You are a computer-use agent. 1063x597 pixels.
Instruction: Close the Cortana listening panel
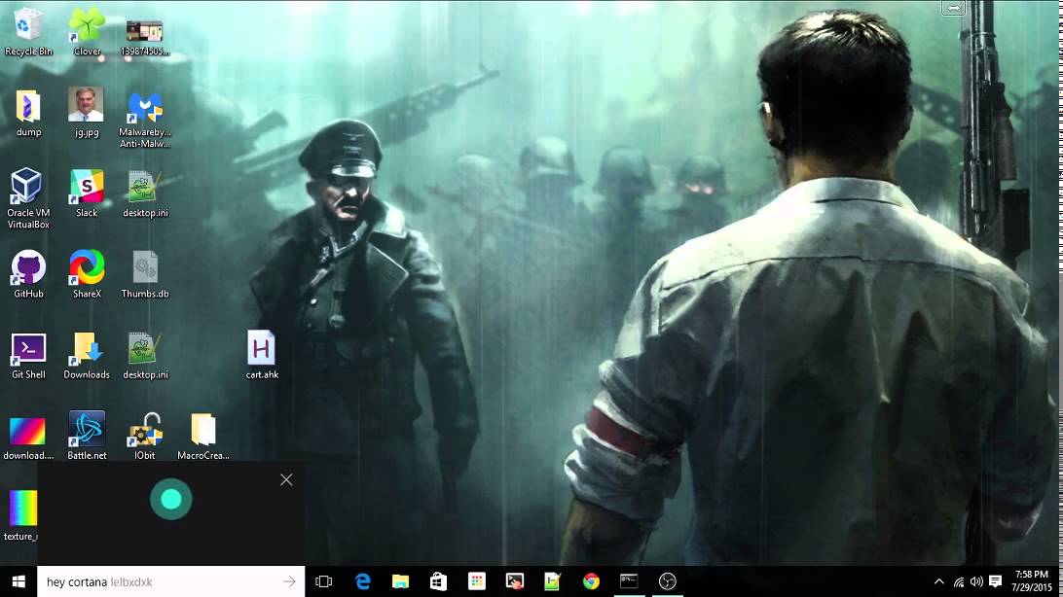pyautogui.click(x=286, y=480)
